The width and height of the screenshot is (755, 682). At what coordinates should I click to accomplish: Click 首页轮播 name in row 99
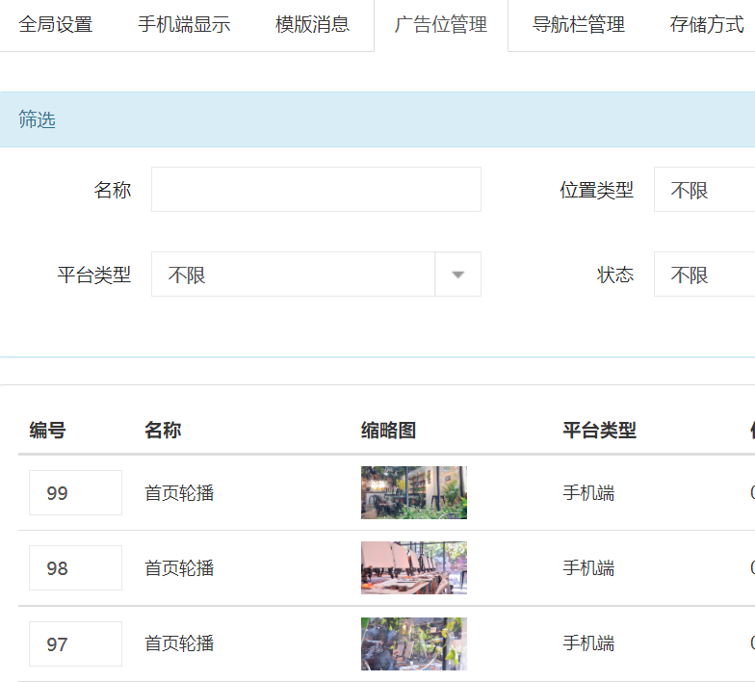pos(179,493)
